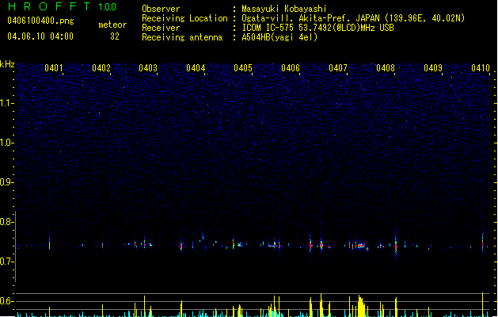The image size is (498, 317).
Task: Click the 0408 time marker
Action: tap(386, 68)
